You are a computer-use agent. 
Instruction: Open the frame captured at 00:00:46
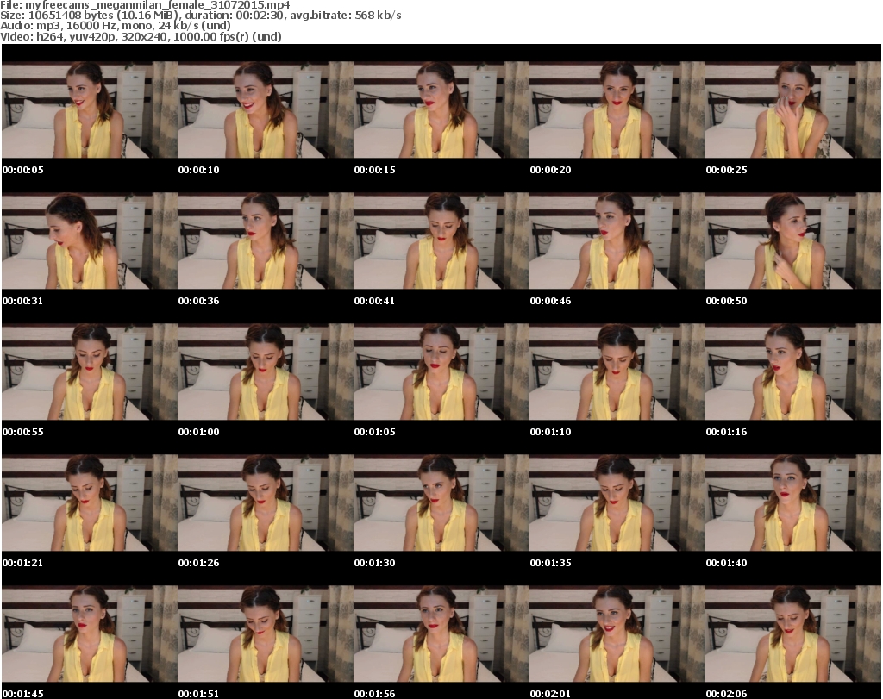[x=617, y=240]
